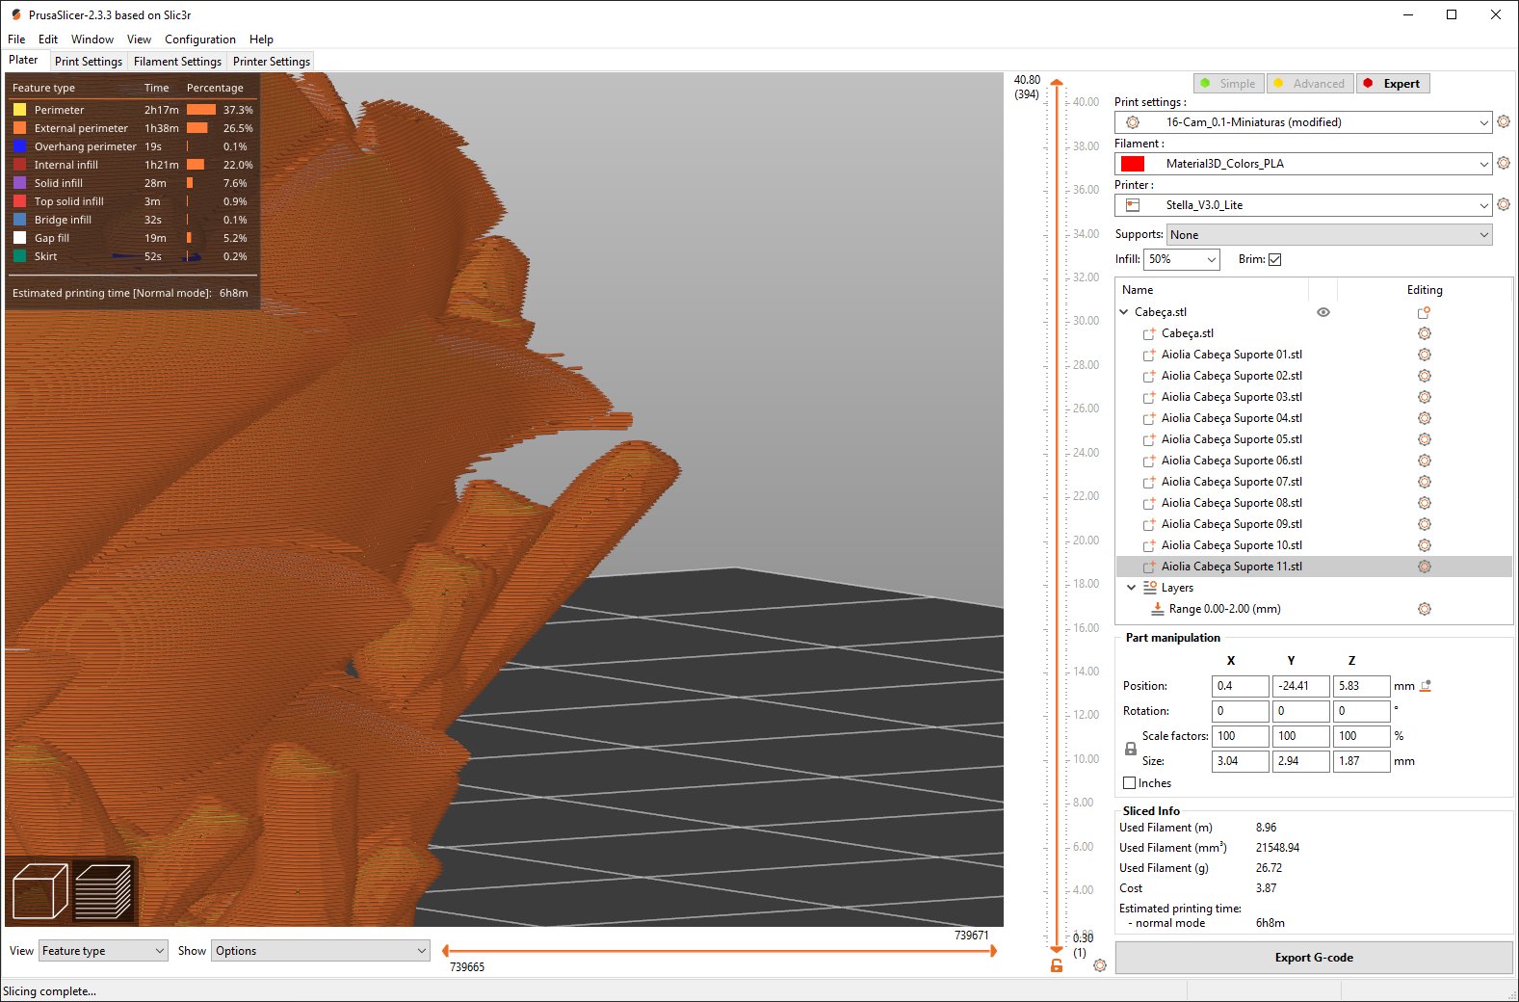The width and height of the screenshot is (1519, 1002).
Task: Open settings gear for Aiolia Cabeça Suporte 11.stl
Action: [x=1424, y=567]
